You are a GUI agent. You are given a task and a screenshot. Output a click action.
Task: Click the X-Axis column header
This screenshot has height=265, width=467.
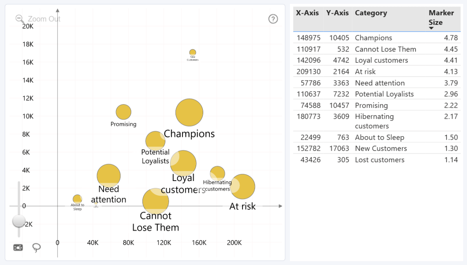pos(307,13)
